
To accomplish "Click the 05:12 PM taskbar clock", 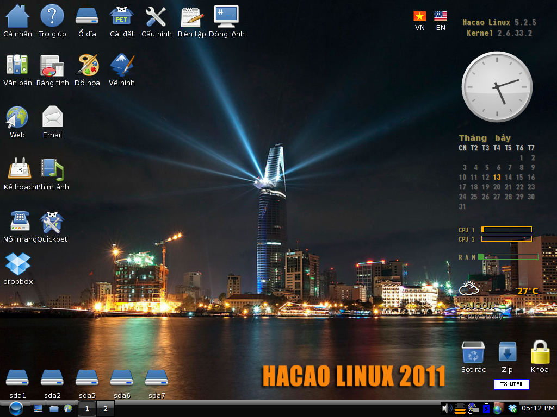I will point(538,408).
